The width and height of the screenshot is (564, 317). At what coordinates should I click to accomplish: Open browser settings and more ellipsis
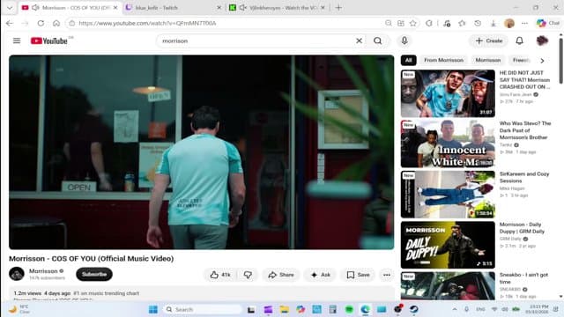click(524, 23)
